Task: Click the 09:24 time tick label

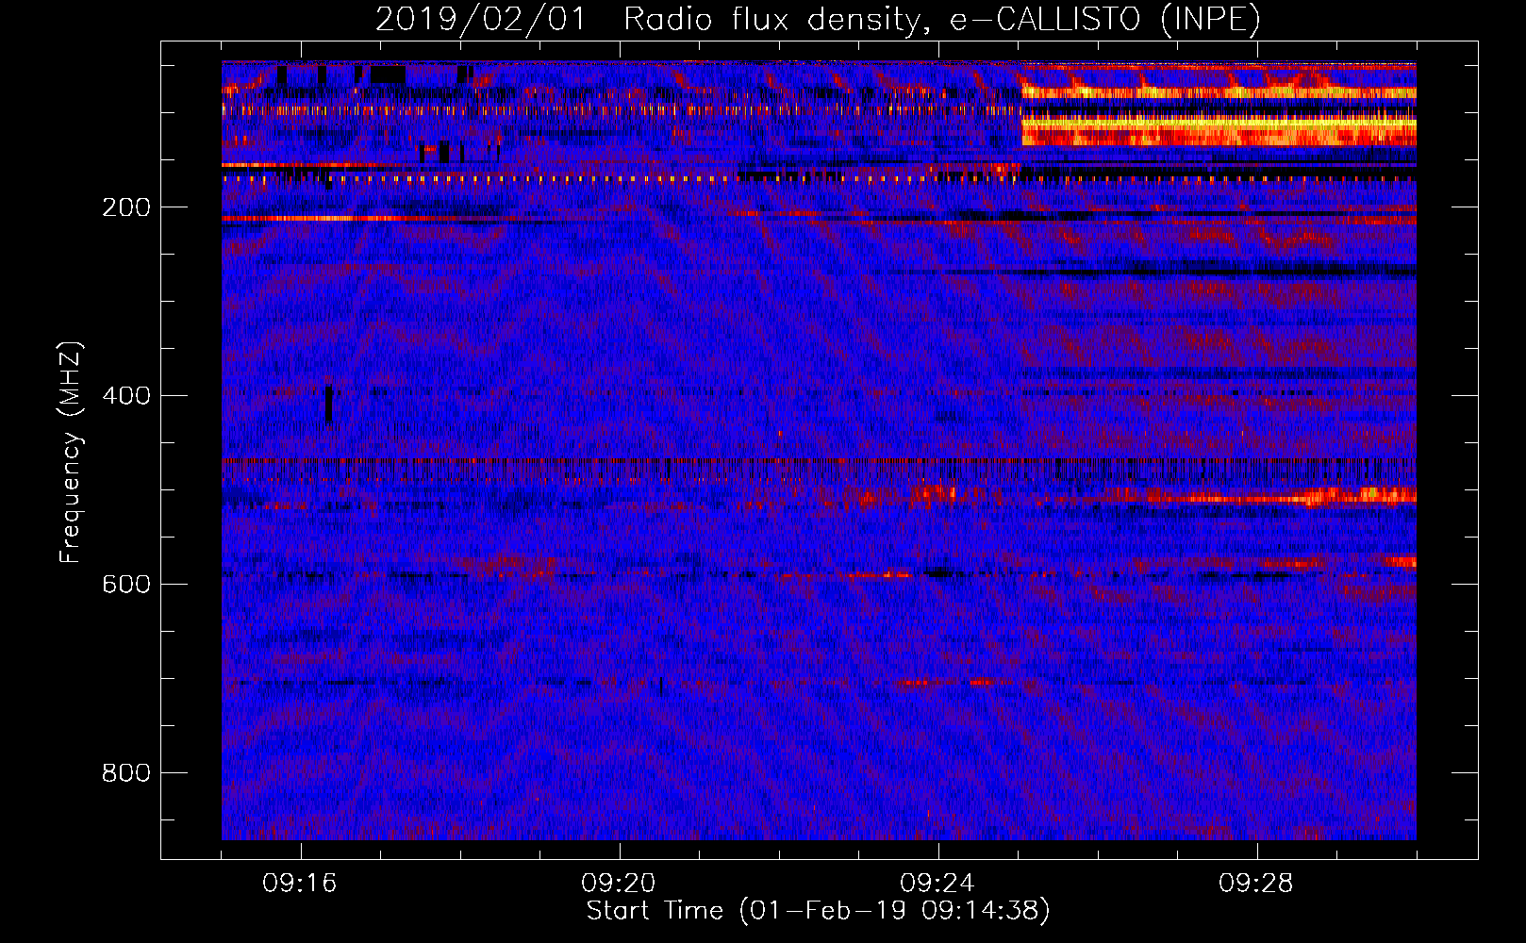Action: point(937,884)
